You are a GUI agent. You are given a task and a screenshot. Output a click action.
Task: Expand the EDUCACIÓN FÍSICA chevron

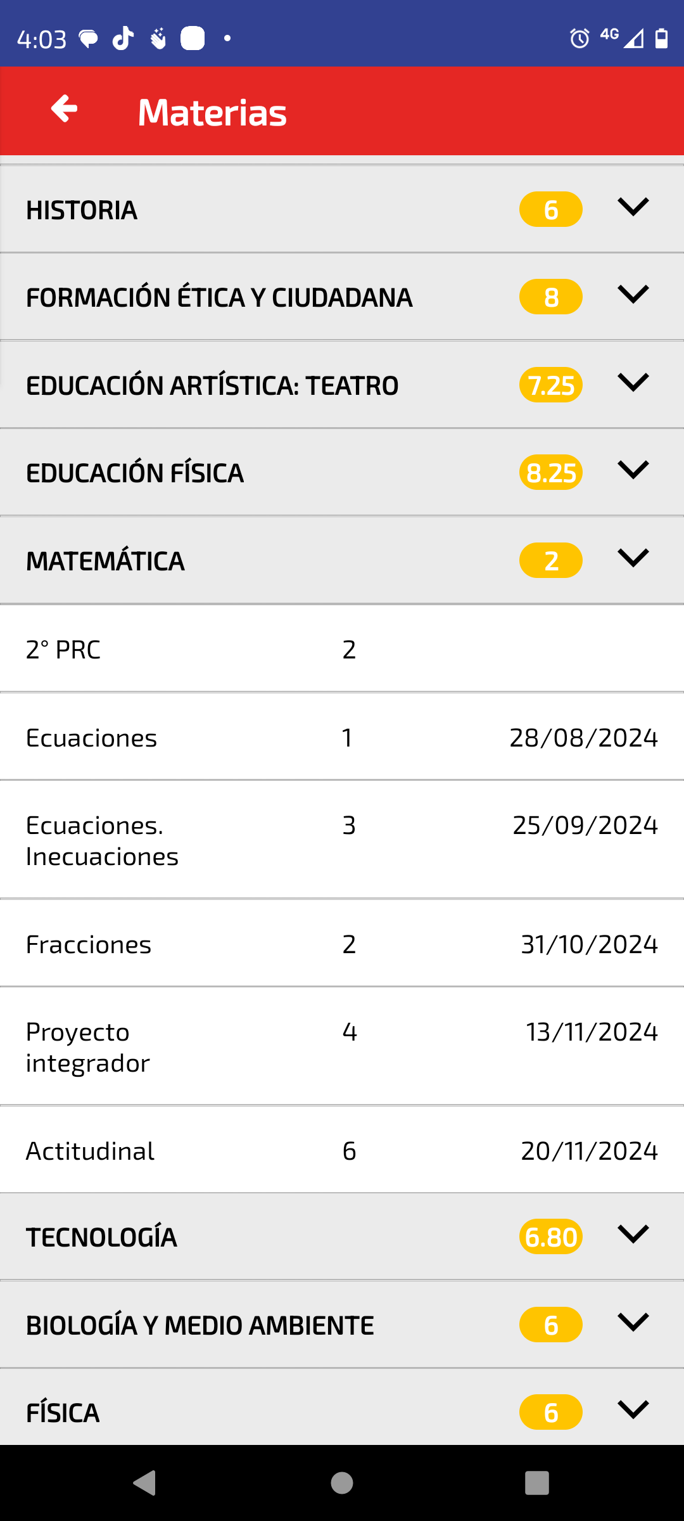pyautogui.click(x=633, y=470)
